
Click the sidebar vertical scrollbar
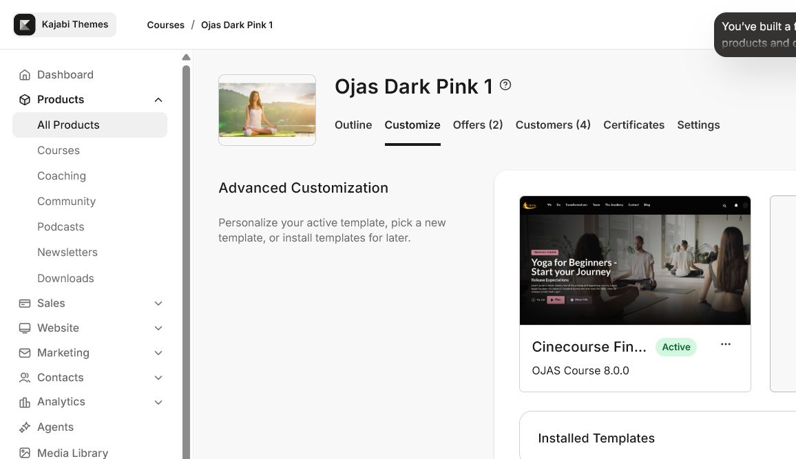click(x=187, y=262)
